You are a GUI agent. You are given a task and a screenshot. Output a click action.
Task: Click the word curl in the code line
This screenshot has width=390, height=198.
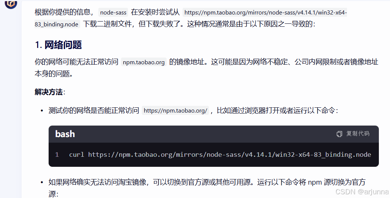[76, 155]
